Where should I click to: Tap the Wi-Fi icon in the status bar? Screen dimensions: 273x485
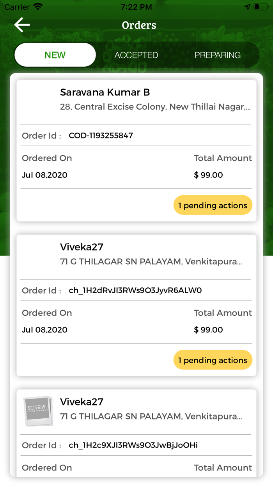click(37, 6)
